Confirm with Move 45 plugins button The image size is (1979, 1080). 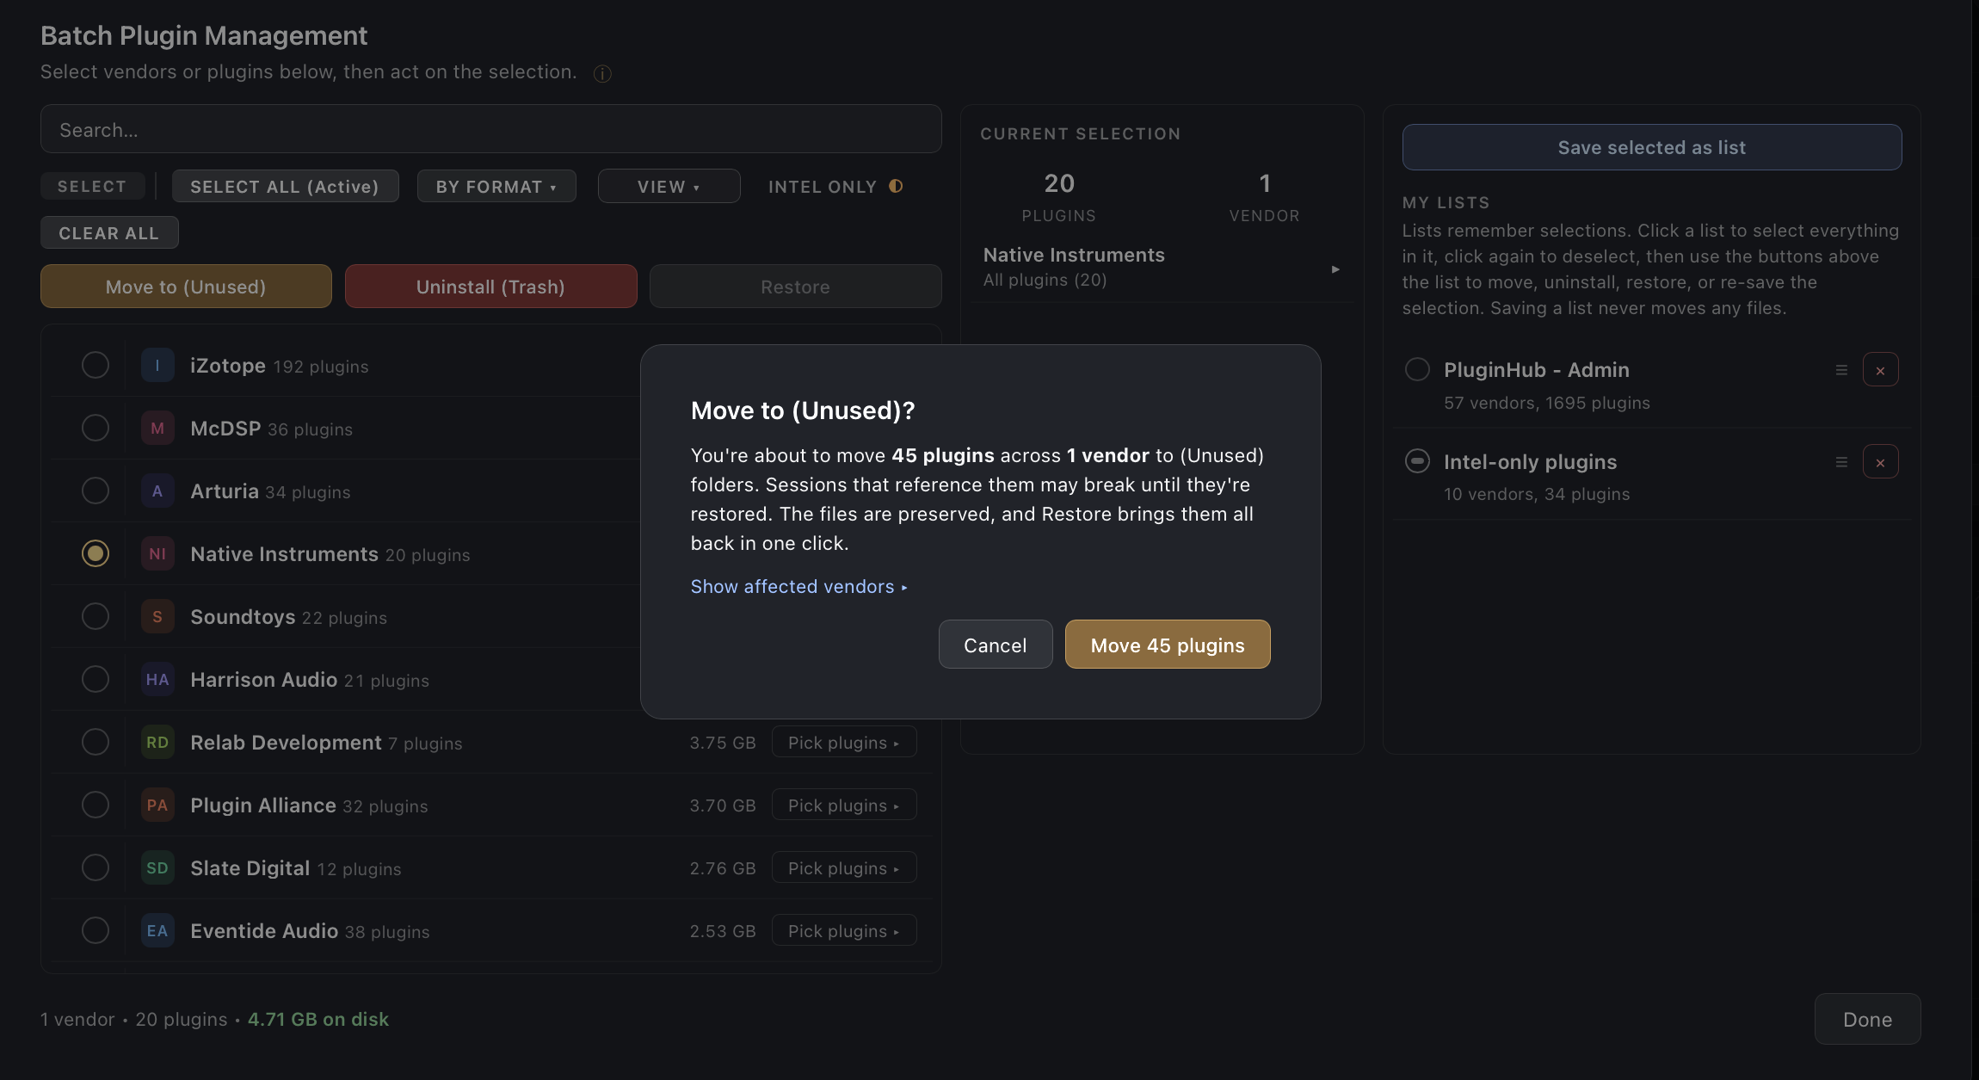click(1168, 645)
